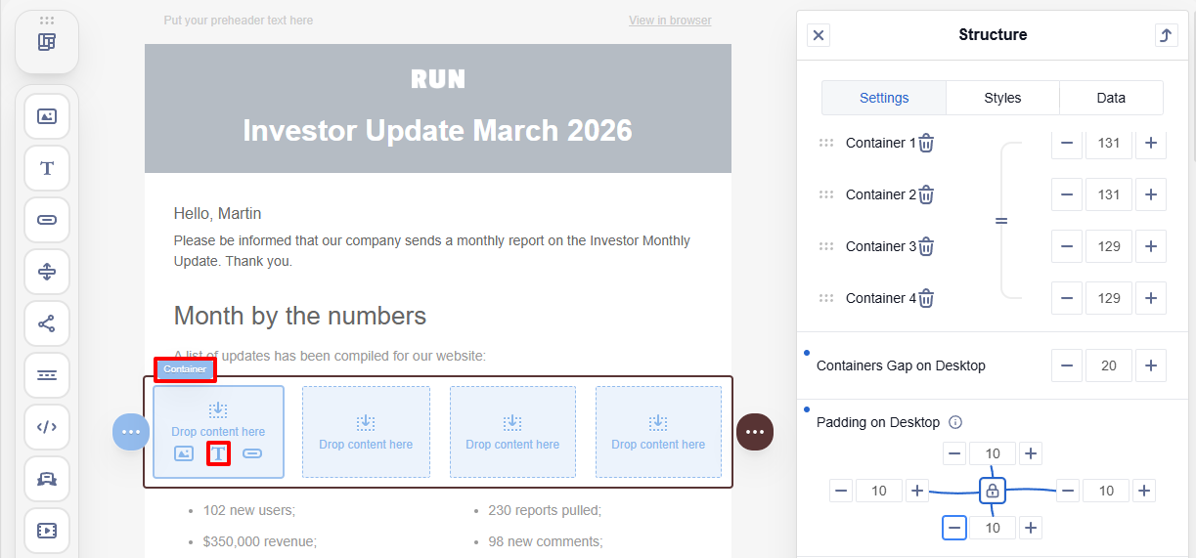Select the Button block in the sidebar
The height and width of the screenshot is (558, 1196).
point(47,220)
